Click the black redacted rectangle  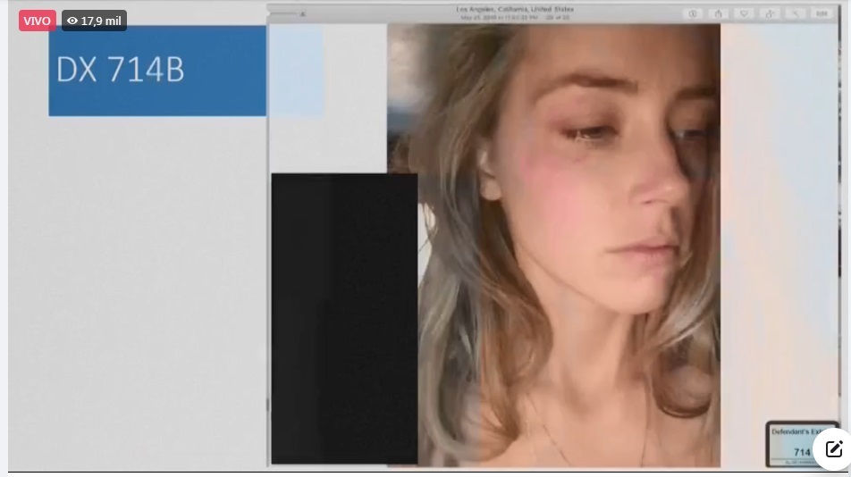pos(344,317)
